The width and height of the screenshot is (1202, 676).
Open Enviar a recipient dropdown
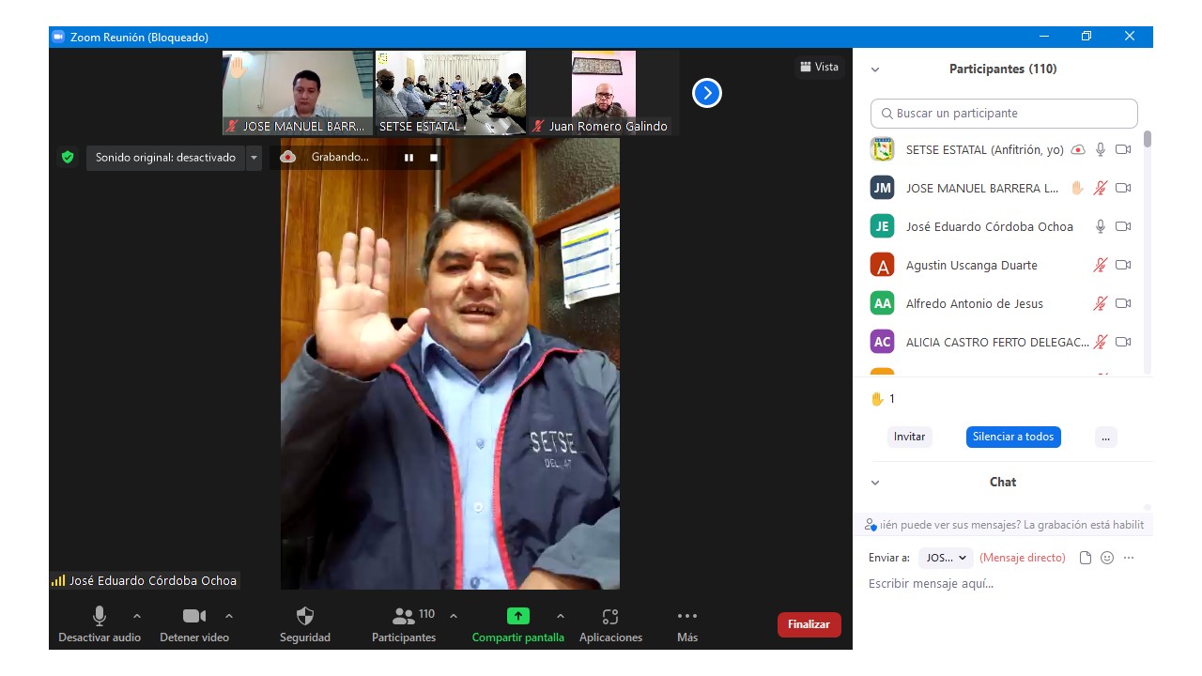[x=946, y=558]
